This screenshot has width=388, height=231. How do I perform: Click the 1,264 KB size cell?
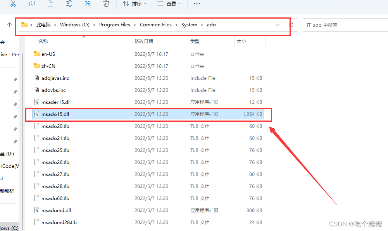(x=252, y=114)
